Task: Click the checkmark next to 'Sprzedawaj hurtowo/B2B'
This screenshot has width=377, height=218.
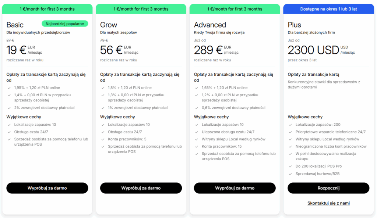Action: pos(290,174)
